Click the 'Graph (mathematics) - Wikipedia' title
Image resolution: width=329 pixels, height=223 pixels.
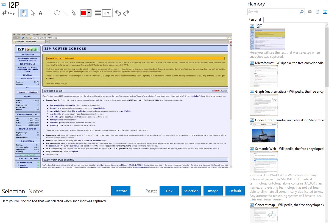[x=289, y=92]
